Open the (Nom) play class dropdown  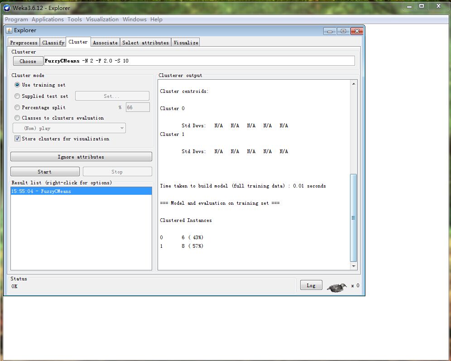[69, 128]
